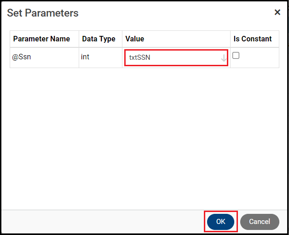Close the Set Parameters dialog with X
This screenshot has width=289, height=235.
277,12
